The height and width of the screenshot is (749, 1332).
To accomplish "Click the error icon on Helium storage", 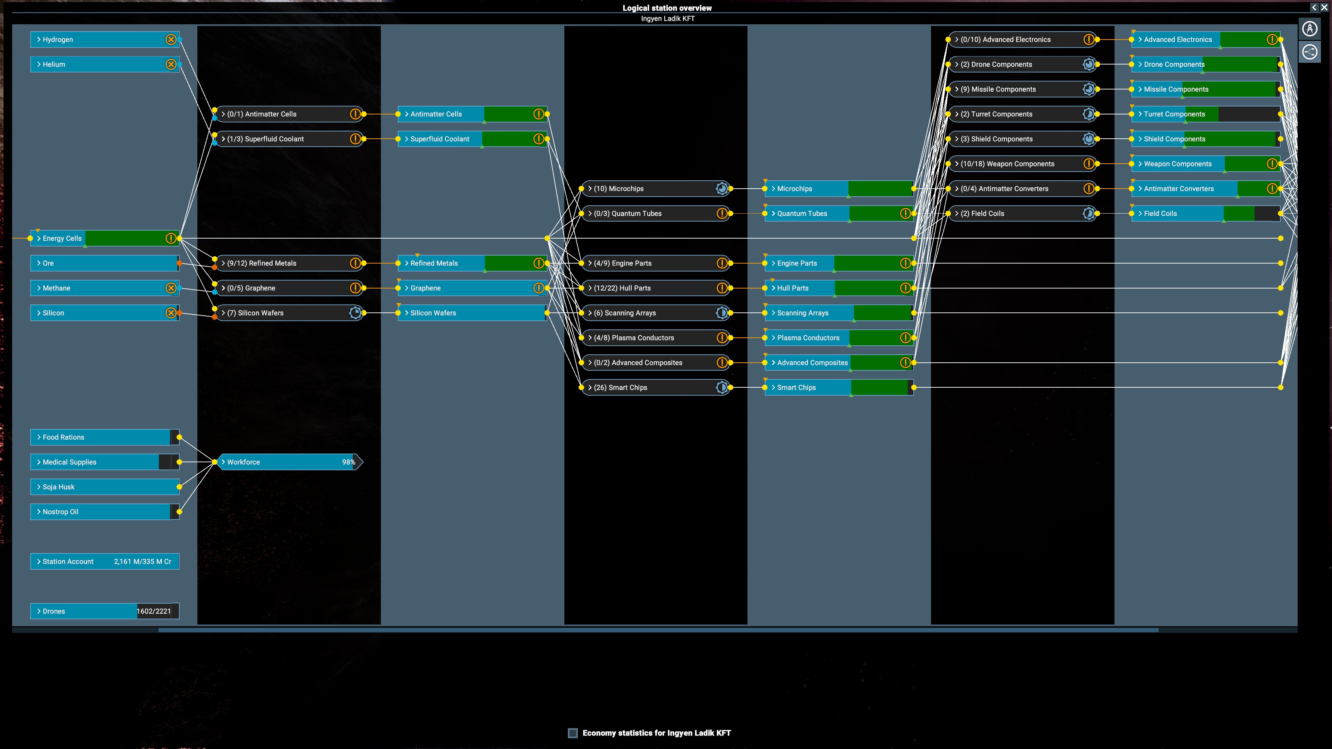I will pos(171,64).
